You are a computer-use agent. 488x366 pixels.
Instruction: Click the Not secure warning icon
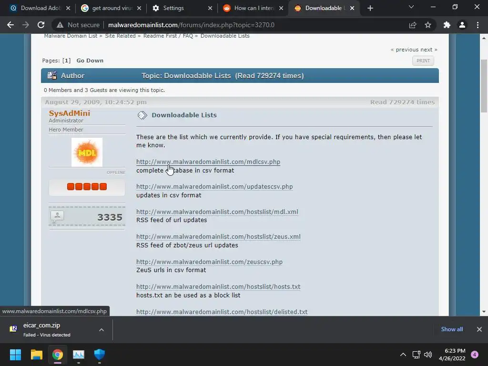pyautogui.click(x=60, y=25)
